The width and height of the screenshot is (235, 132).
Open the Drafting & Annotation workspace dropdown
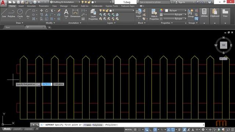point(65,2)
